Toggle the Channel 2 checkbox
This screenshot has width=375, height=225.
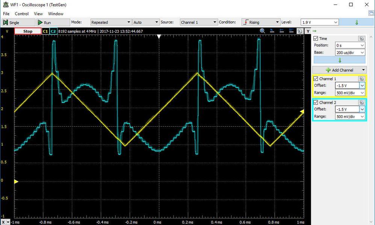coord(316,103)
